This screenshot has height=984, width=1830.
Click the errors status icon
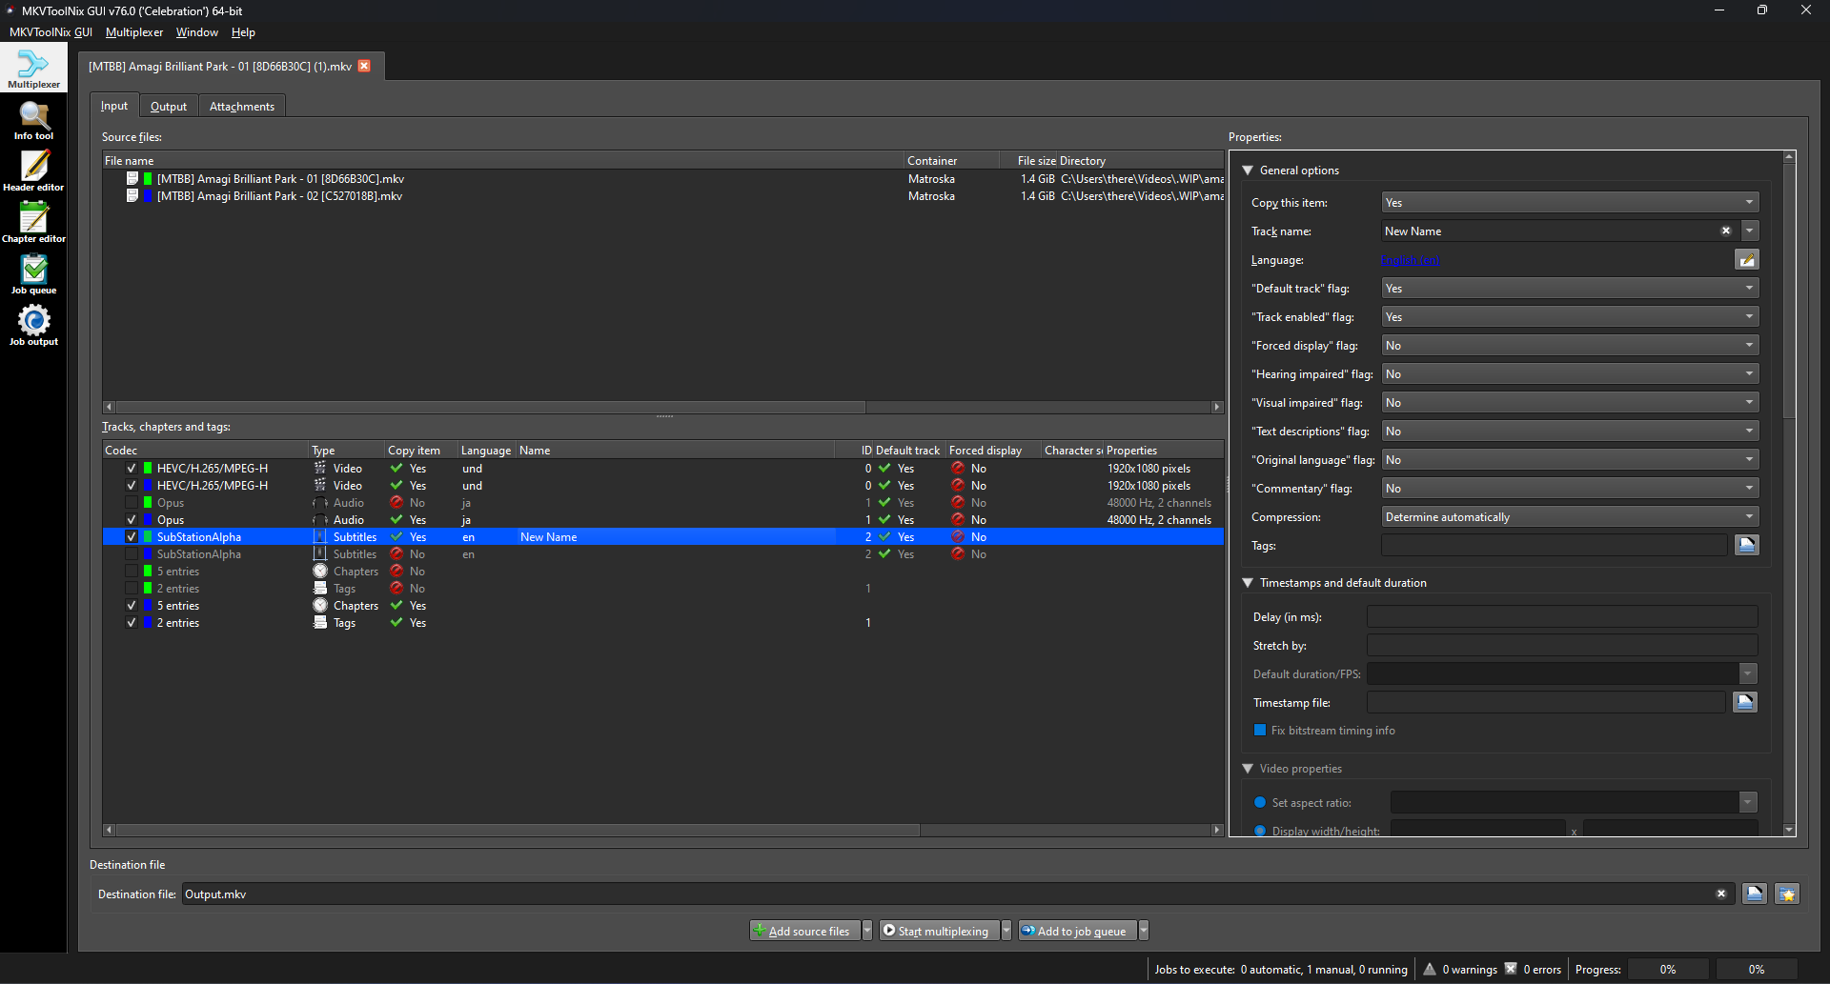(1511, 969)
